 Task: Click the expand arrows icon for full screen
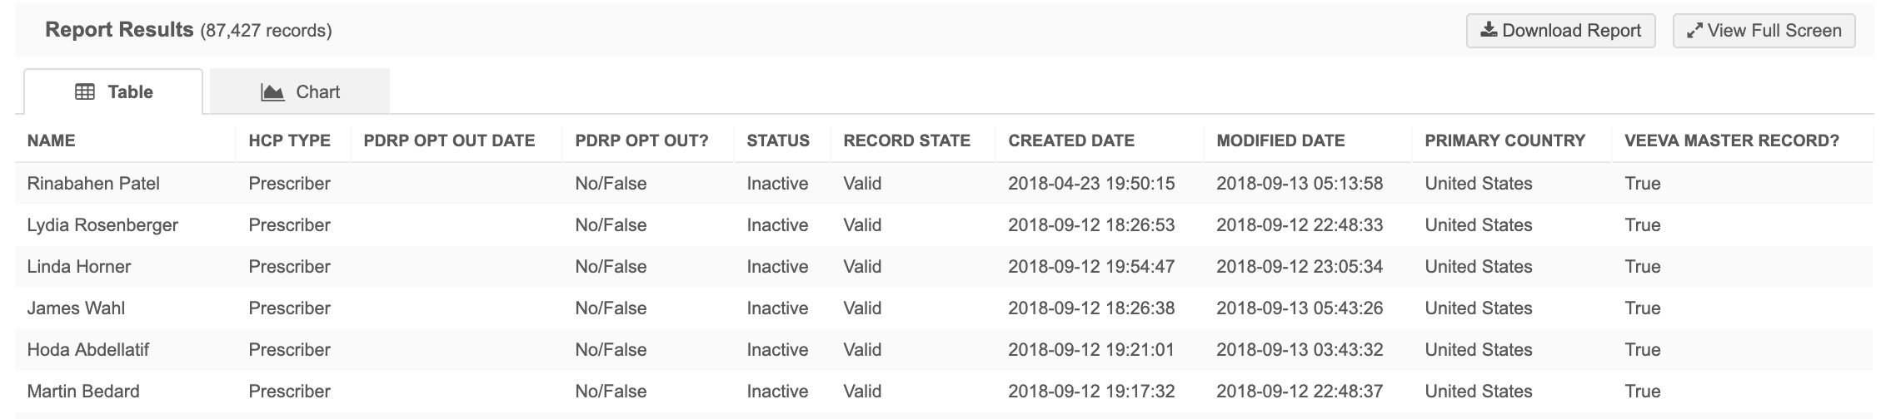pos(1694,31)
